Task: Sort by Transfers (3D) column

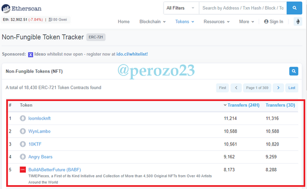Action: click(280, 105)
